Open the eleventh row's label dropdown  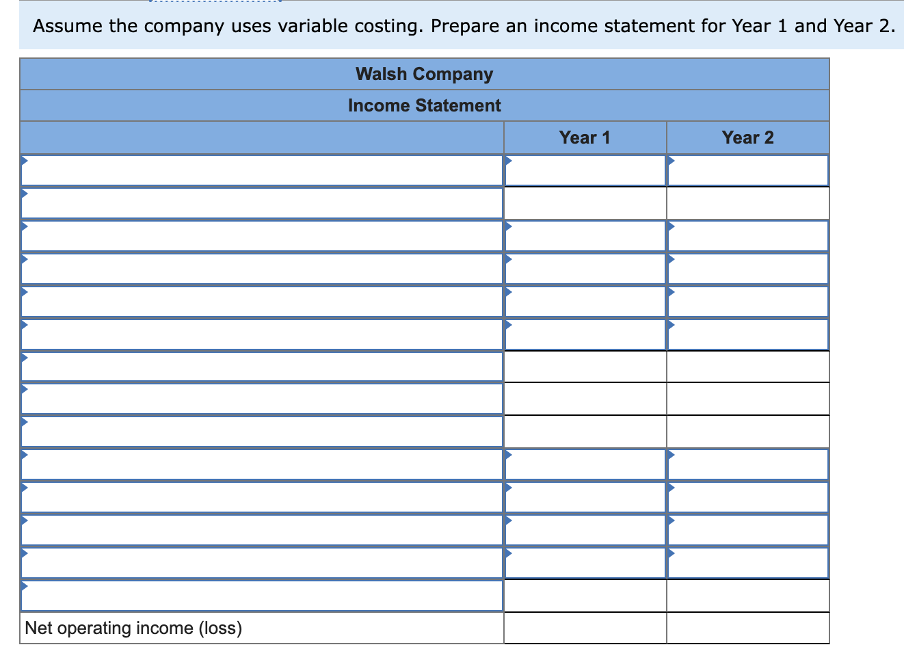pyautogui.click(x=262, y=499)
